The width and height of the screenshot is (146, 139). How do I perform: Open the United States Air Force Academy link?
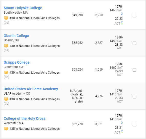coord(31,89)
